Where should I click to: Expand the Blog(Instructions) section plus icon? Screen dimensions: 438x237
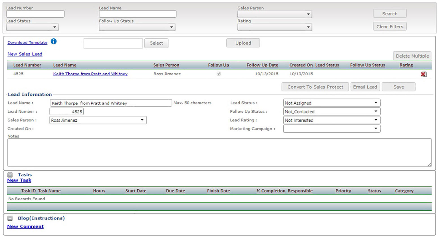10,218
